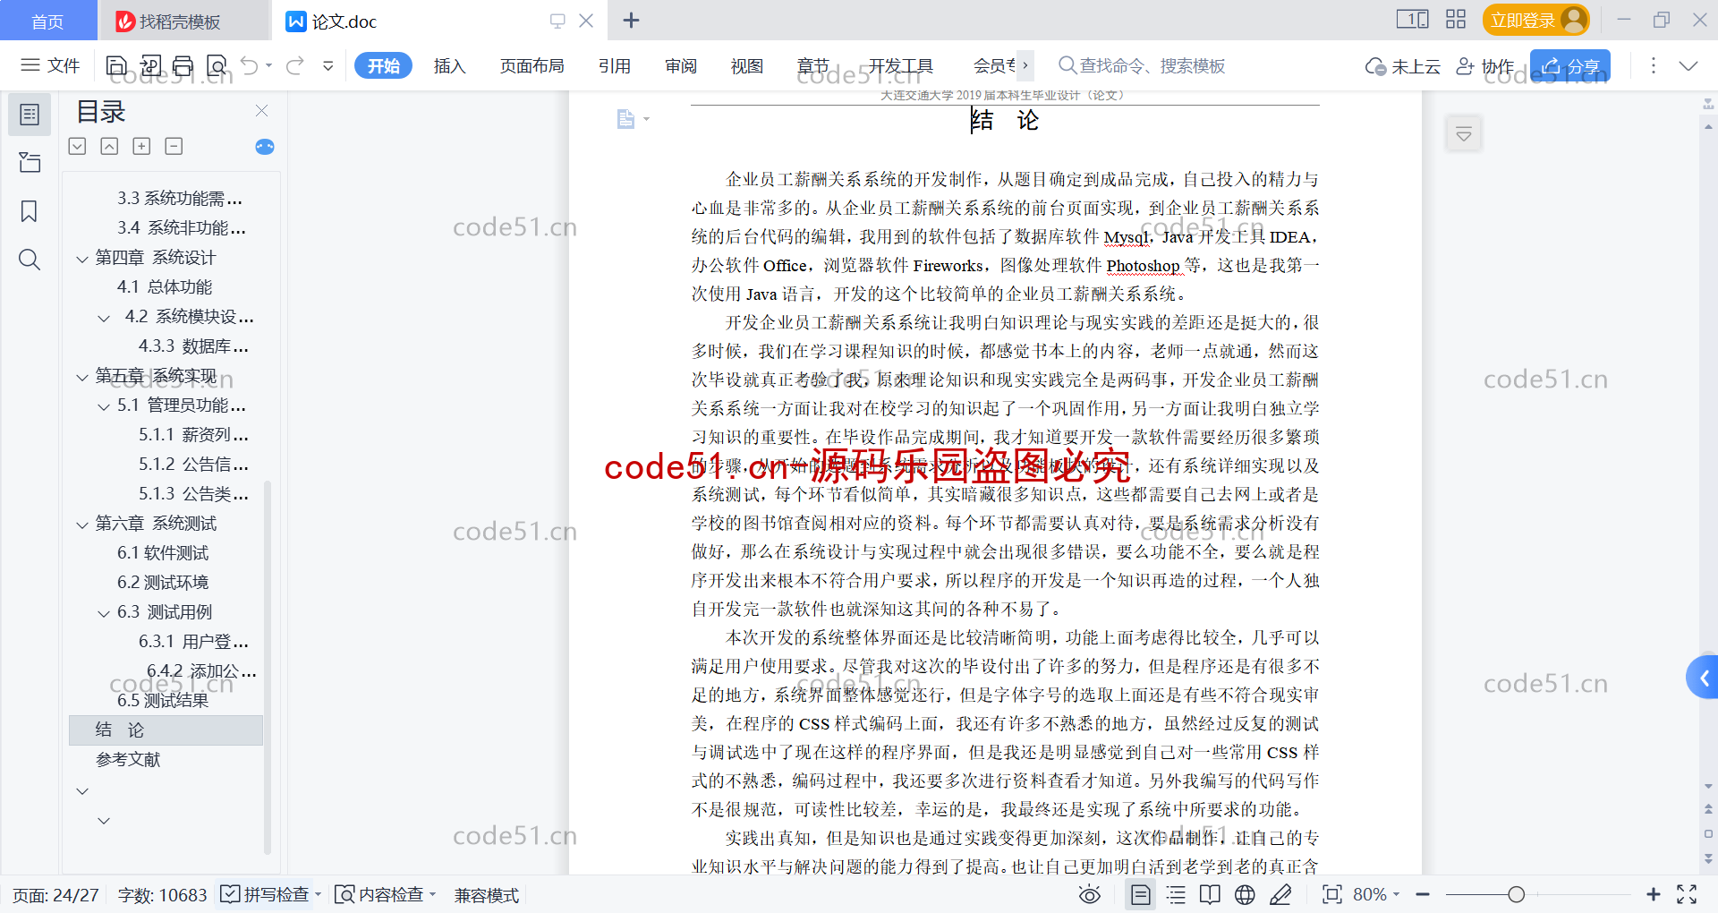
Task: Open the bookmark icon in sidebar
Action: (x=30, y=211)
